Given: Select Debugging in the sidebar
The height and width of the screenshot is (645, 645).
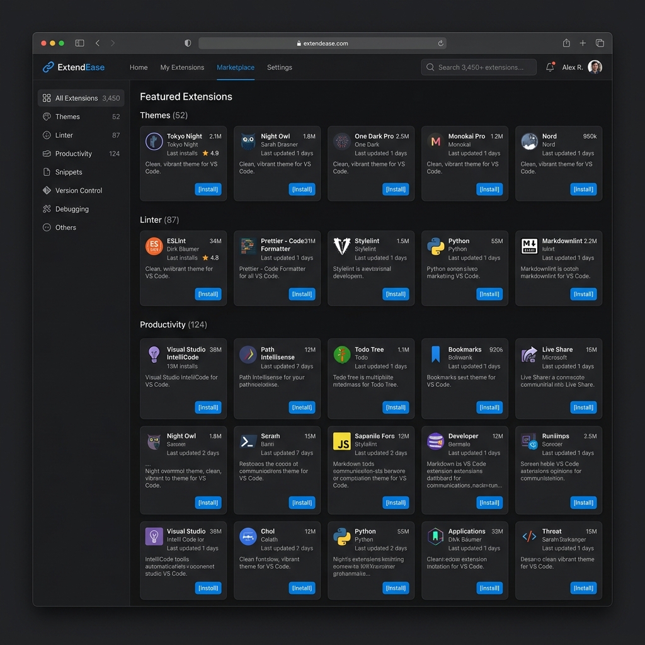Looking at the screenshot, I should pyautogui.click(x=72, y=209).
